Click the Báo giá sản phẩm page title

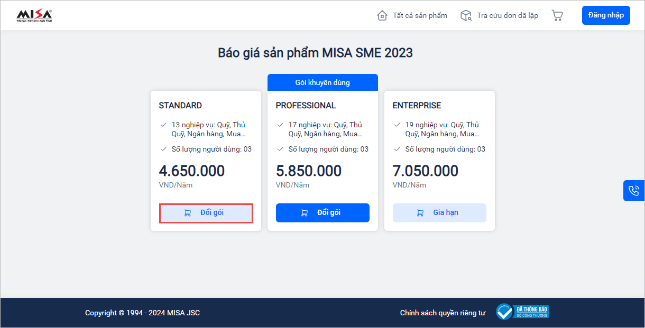(x=315, y=53)
